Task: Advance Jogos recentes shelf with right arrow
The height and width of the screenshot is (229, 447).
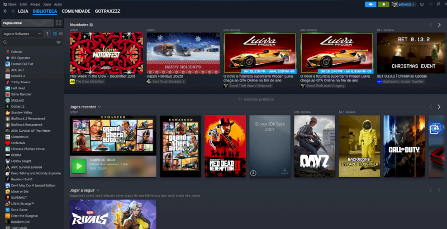Action: pyautogui.click(x=439, y=107)
